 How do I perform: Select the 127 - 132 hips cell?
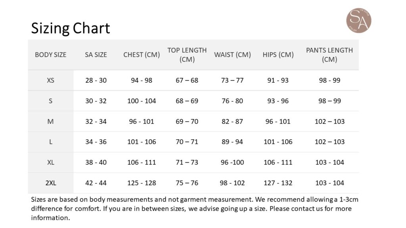(x=278, y=183)
